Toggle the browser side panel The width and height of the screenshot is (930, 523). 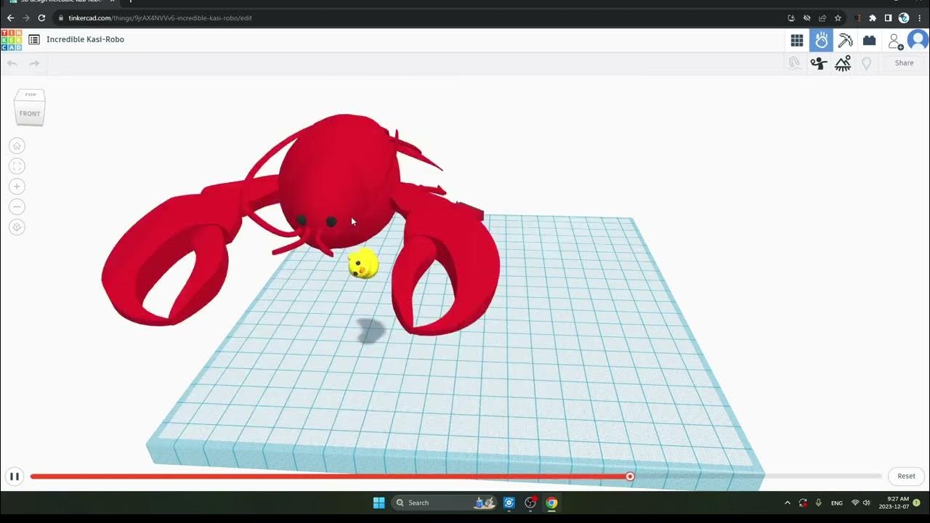(888, 18)
